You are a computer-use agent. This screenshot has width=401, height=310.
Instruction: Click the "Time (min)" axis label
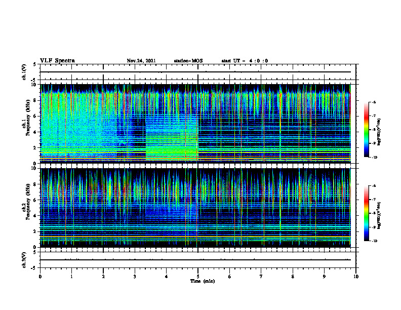coord(203,281)
